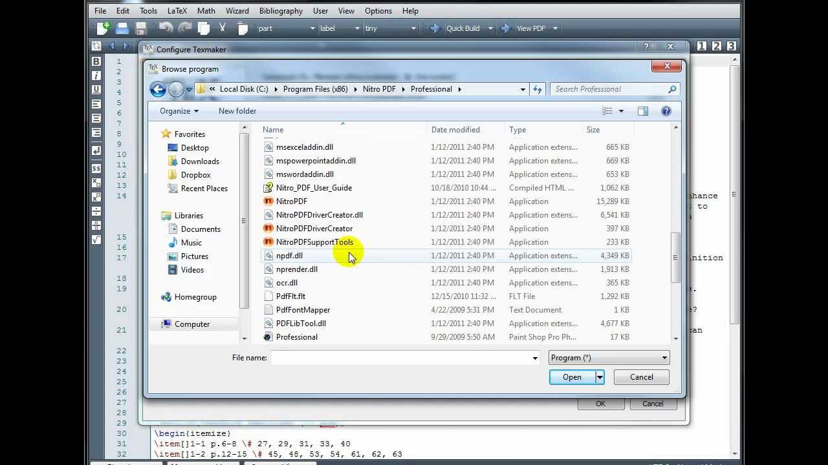Viewport: 828px width, 465px height.
Task: Open the sectioning dropdown showing 'part'
Action: tap(287, 28)
